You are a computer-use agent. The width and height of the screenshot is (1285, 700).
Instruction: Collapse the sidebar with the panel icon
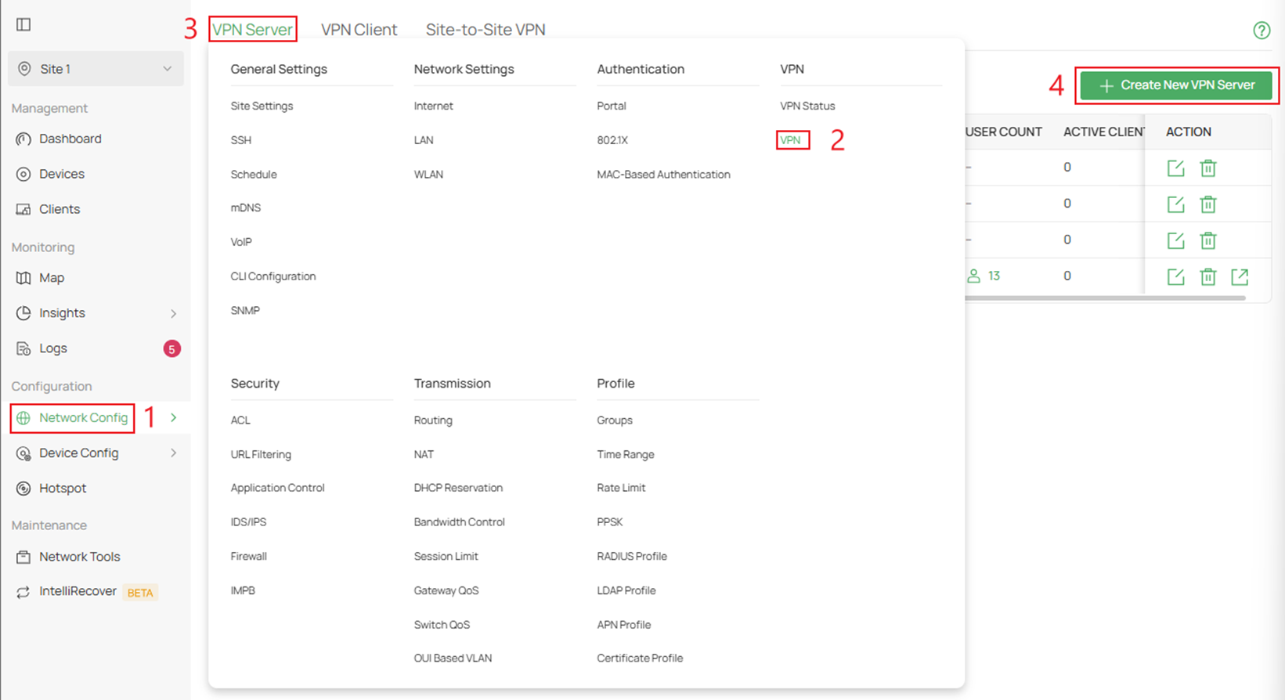tap(23, 24)
